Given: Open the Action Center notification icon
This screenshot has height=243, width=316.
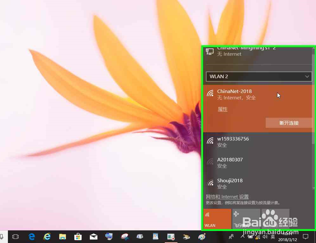Looking at the screenshot, I should [306, 237].
